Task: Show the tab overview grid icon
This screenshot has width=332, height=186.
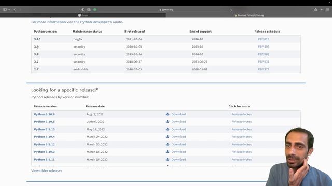Action: pos(327,9)
